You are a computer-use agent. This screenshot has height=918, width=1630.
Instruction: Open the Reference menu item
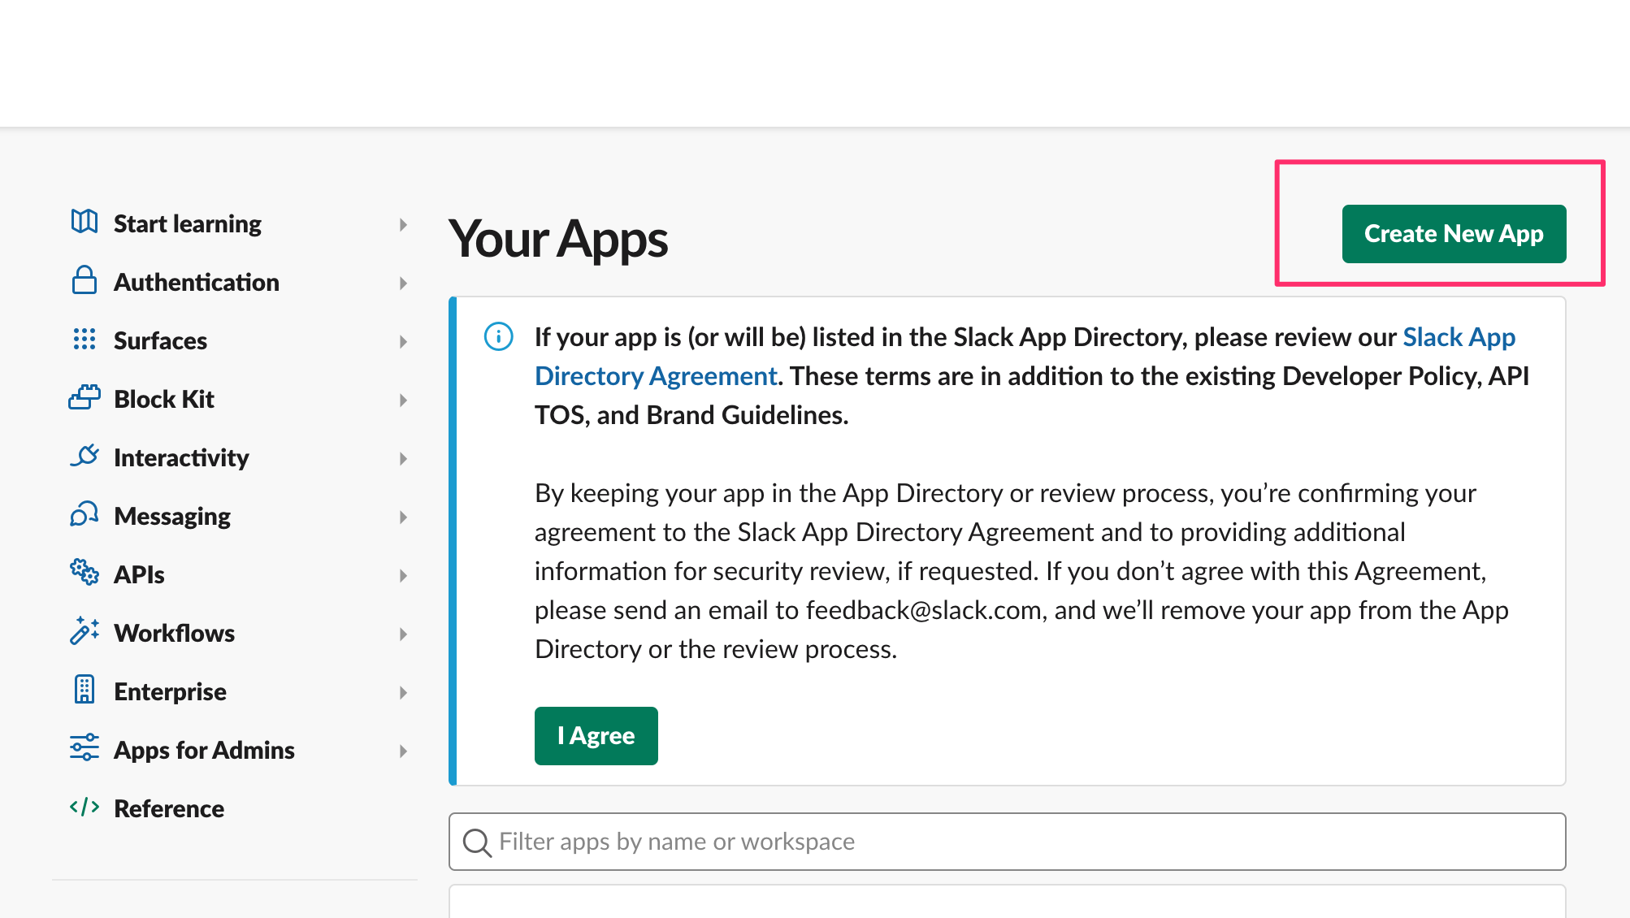[169, 809]
